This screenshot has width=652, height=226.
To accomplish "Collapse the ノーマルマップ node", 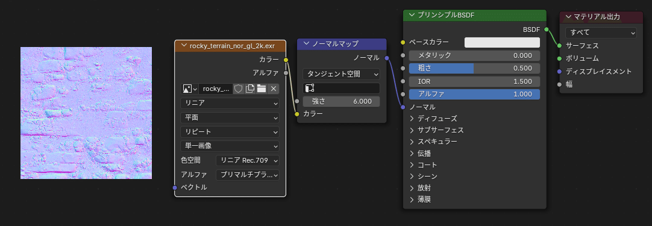I will 307,44.
